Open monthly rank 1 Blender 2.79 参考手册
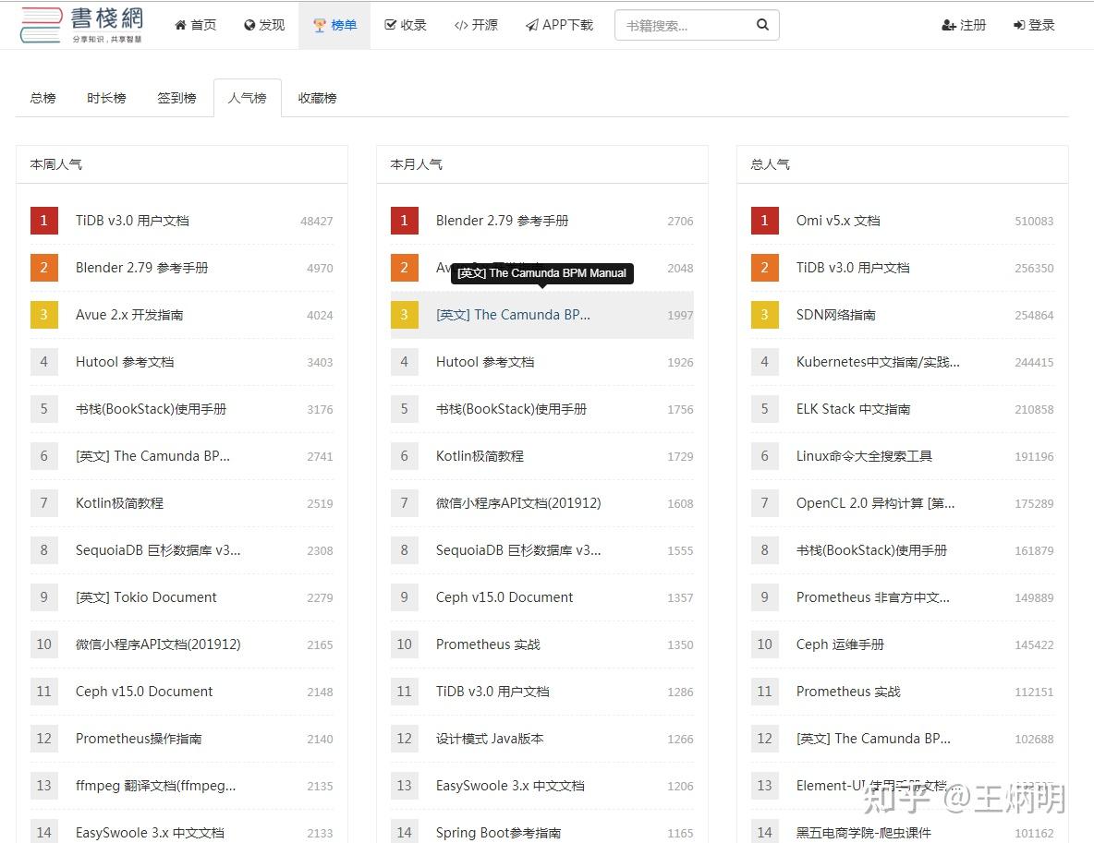Image resolution: width=1094 pixels, height=843 pixels. pyautogui.click(x=503, y=221)
